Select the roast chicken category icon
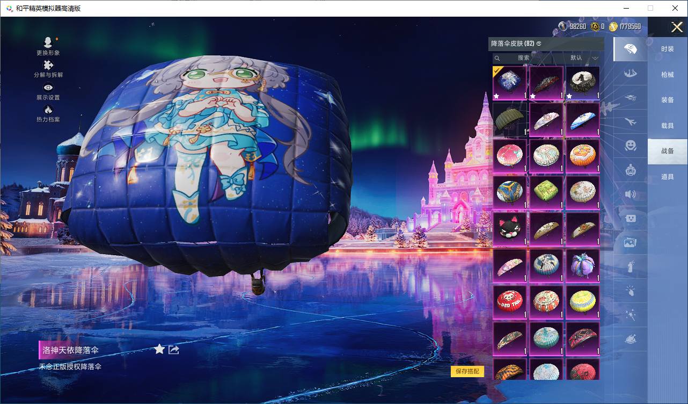Viewport: 688px width, 404px height. (631, 339)
